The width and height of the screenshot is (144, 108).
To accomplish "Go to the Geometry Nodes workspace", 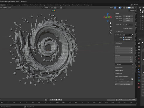I will coord(77,5).
